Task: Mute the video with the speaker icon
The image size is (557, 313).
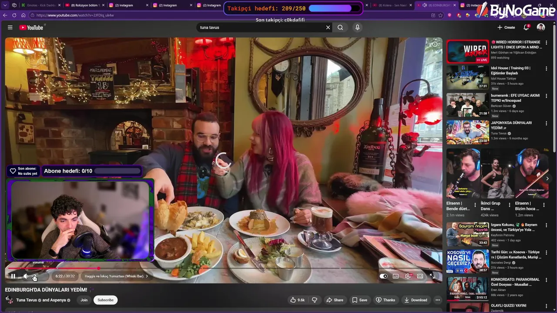Action: pos(26,276)
